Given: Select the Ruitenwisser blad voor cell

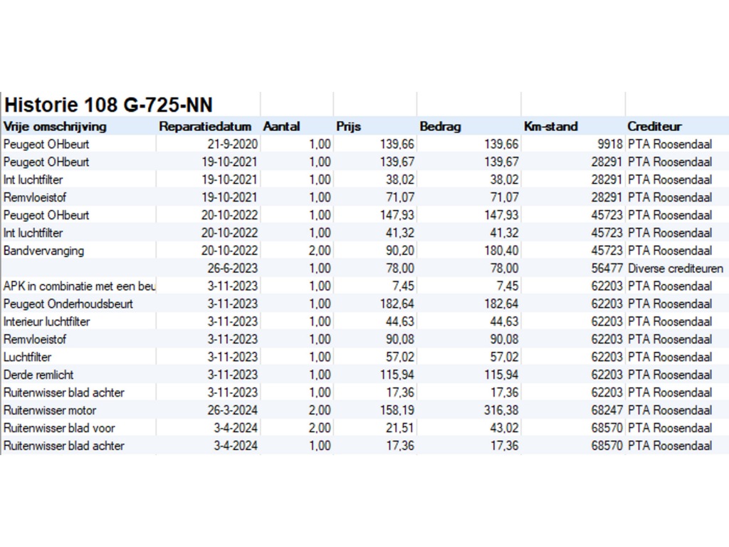Looking at the screenshot, I should pyautogui.click(x=59, y=428).
